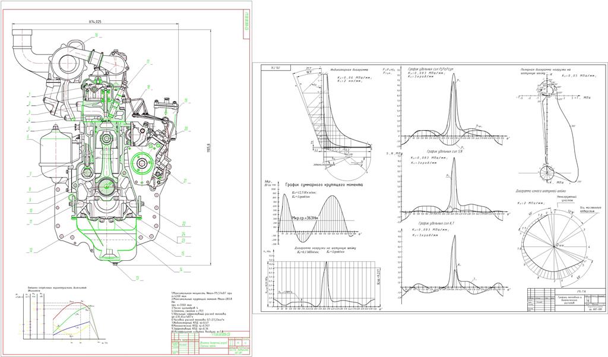
Task: Click callout number 21 on the engine's right side
Action: 185,181
